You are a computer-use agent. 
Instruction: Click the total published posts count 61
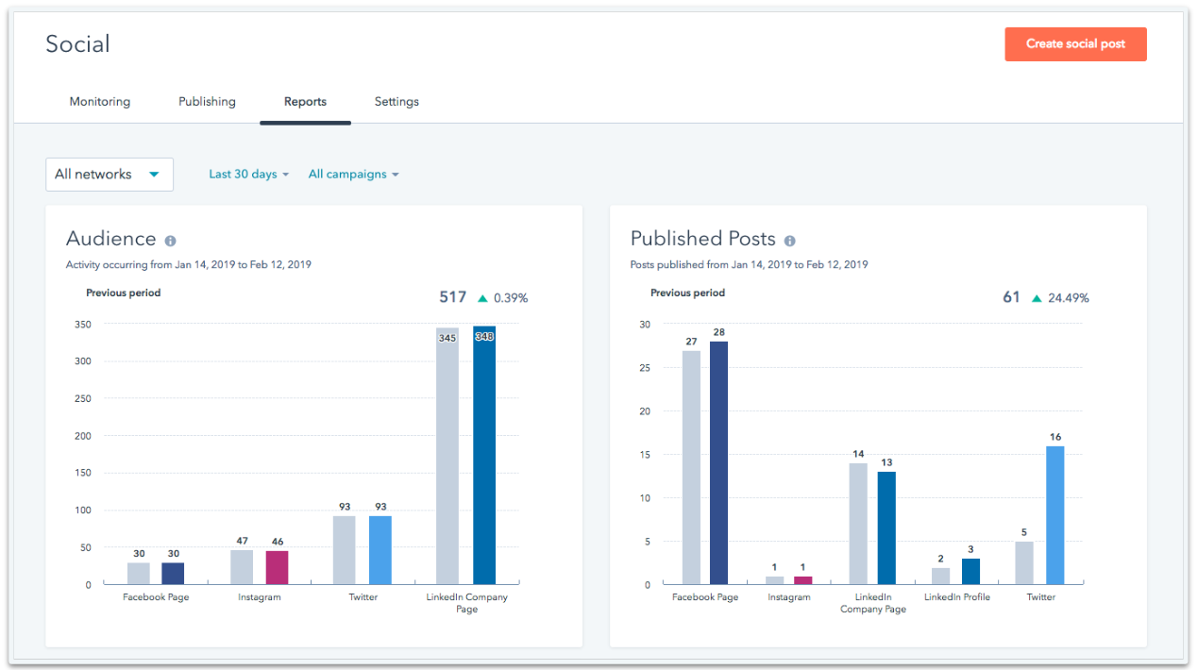pos(1011,296)
